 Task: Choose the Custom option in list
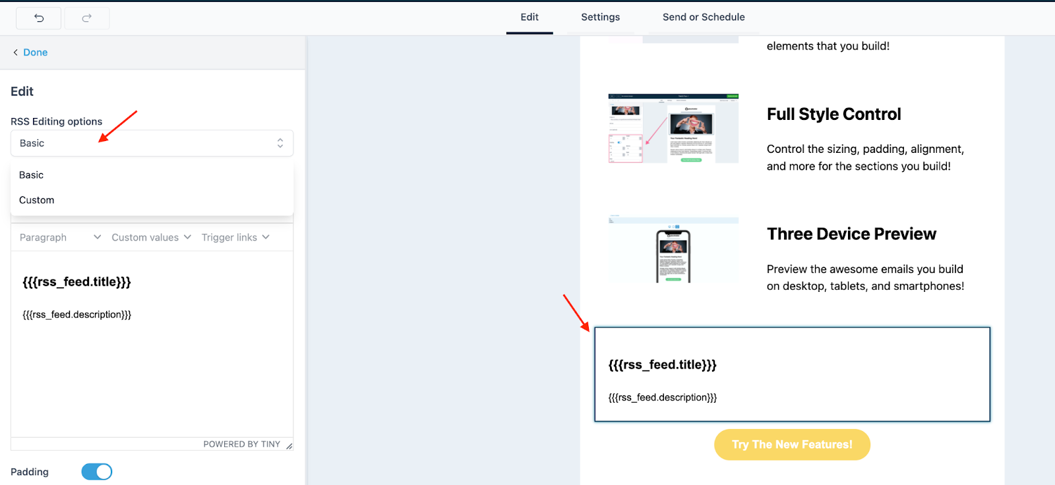coord(37,200)
